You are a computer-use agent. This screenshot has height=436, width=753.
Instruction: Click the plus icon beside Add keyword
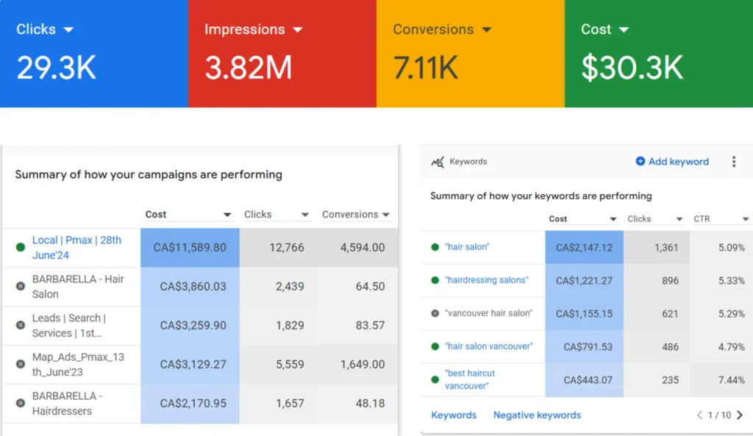[x=640, y=162]
